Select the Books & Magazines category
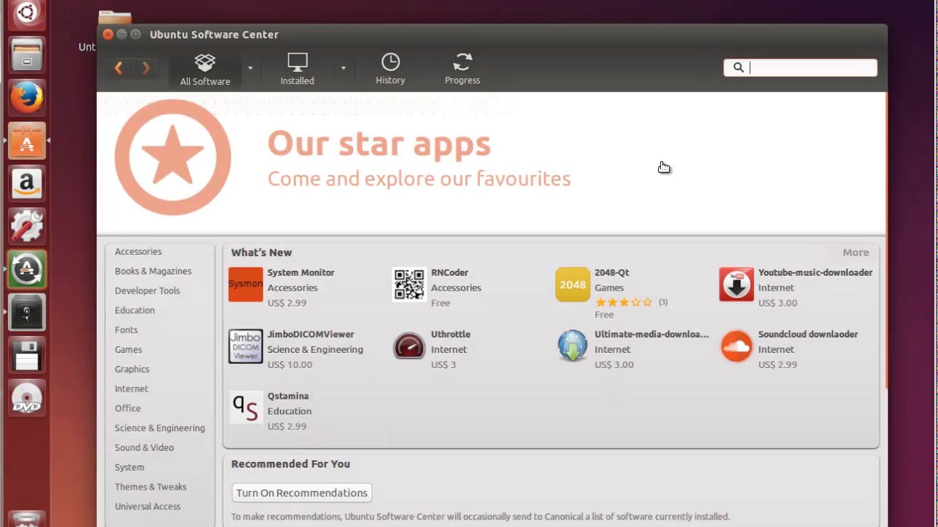This screenshot has width=938, height=527. pyautogui.click(x=152, y=271)
